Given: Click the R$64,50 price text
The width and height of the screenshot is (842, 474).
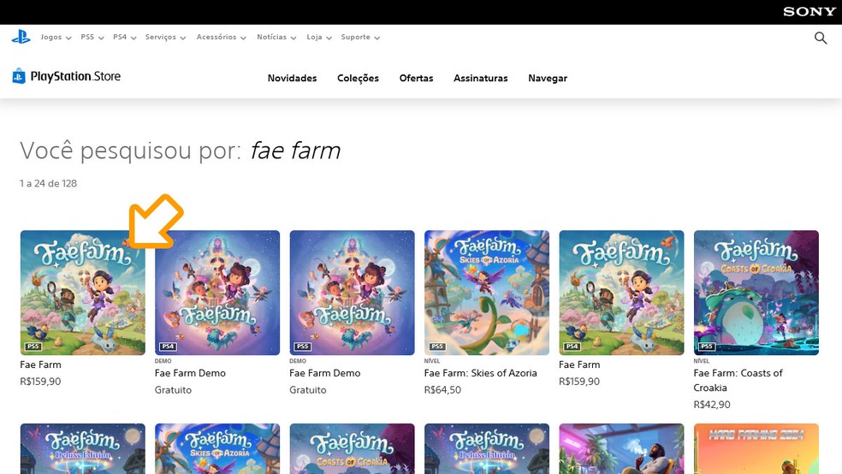Looking at the screenshot, I should click(442, 389).
